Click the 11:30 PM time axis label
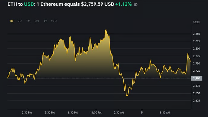Screen dimensions: 208x117 click(x=96, y=112)
